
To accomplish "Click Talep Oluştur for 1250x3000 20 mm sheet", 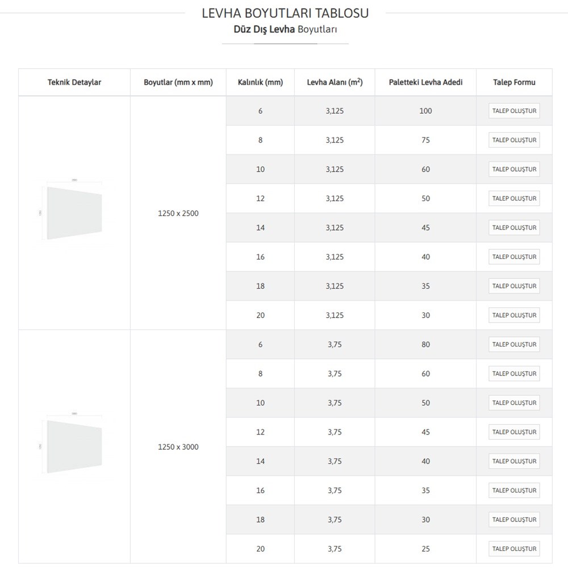I will (x=514, y=549).
